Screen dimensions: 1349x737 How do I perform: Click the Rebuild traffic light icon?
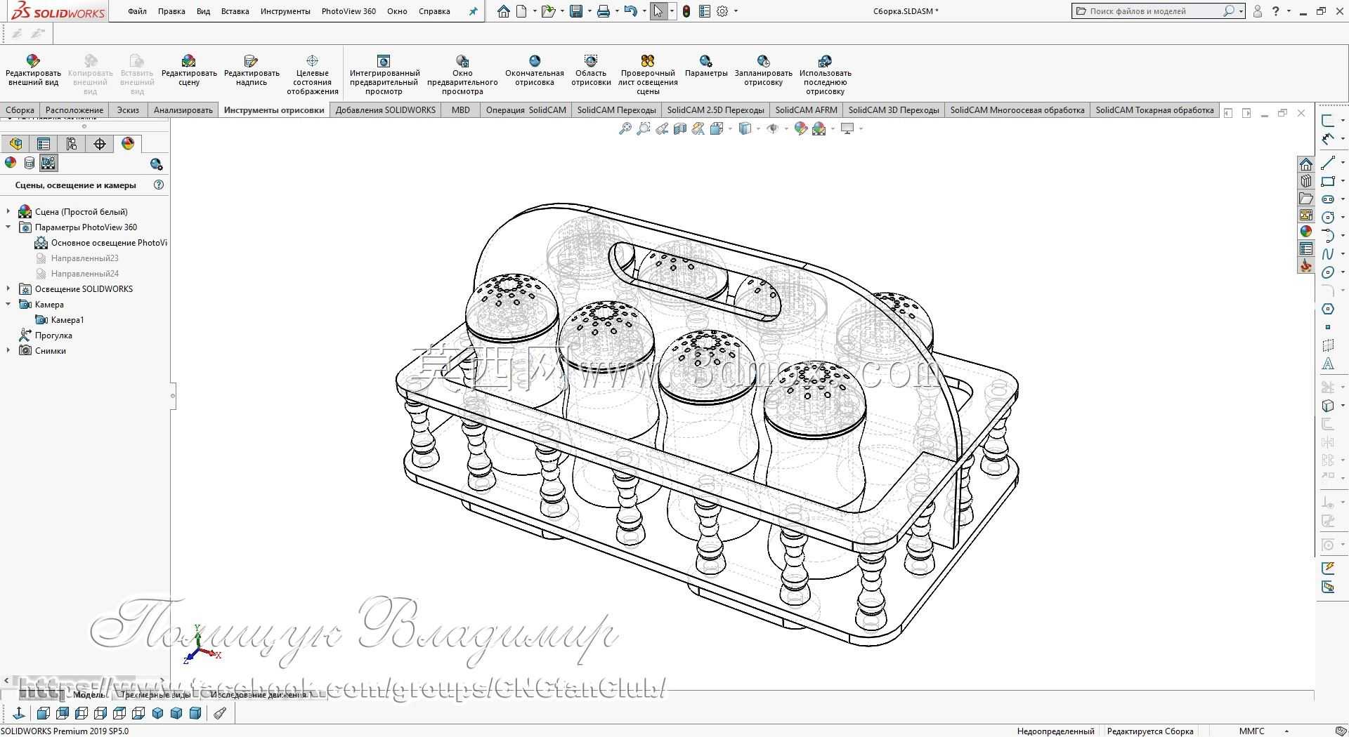tap(686, 11)
